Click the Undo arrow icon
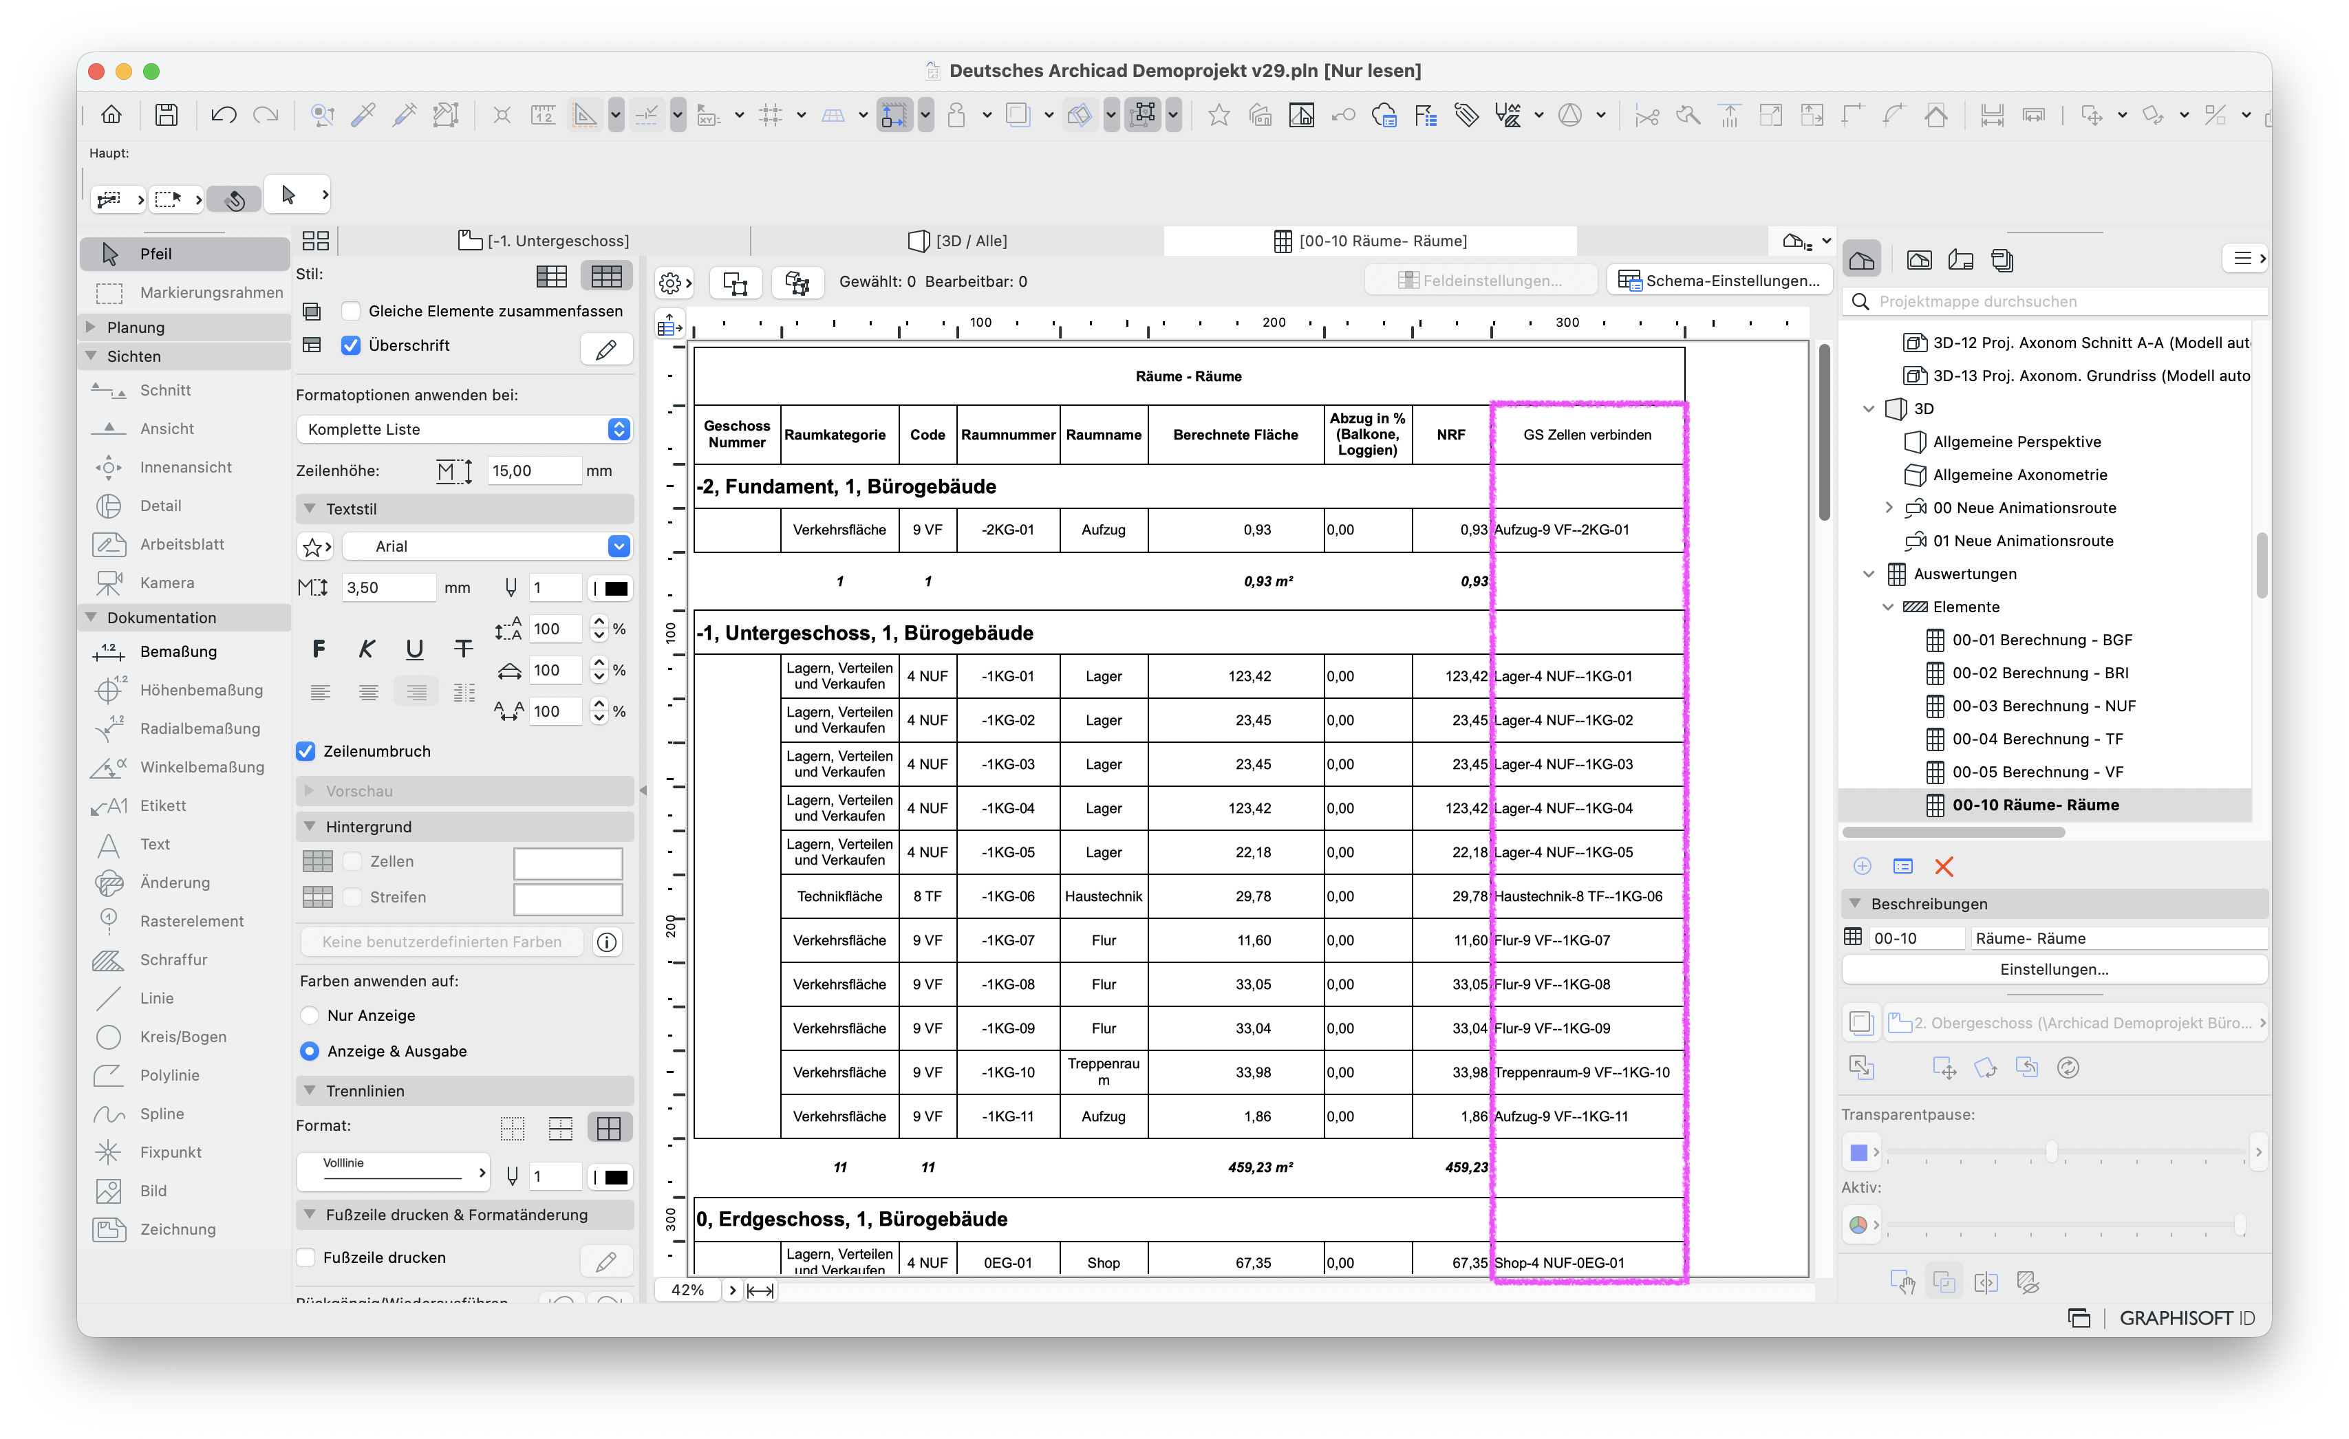This screenshot has height=1439, width=2349. (x=223, y=116)
